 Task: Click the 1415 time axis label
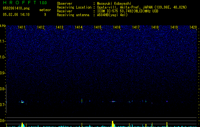[98, 27]
